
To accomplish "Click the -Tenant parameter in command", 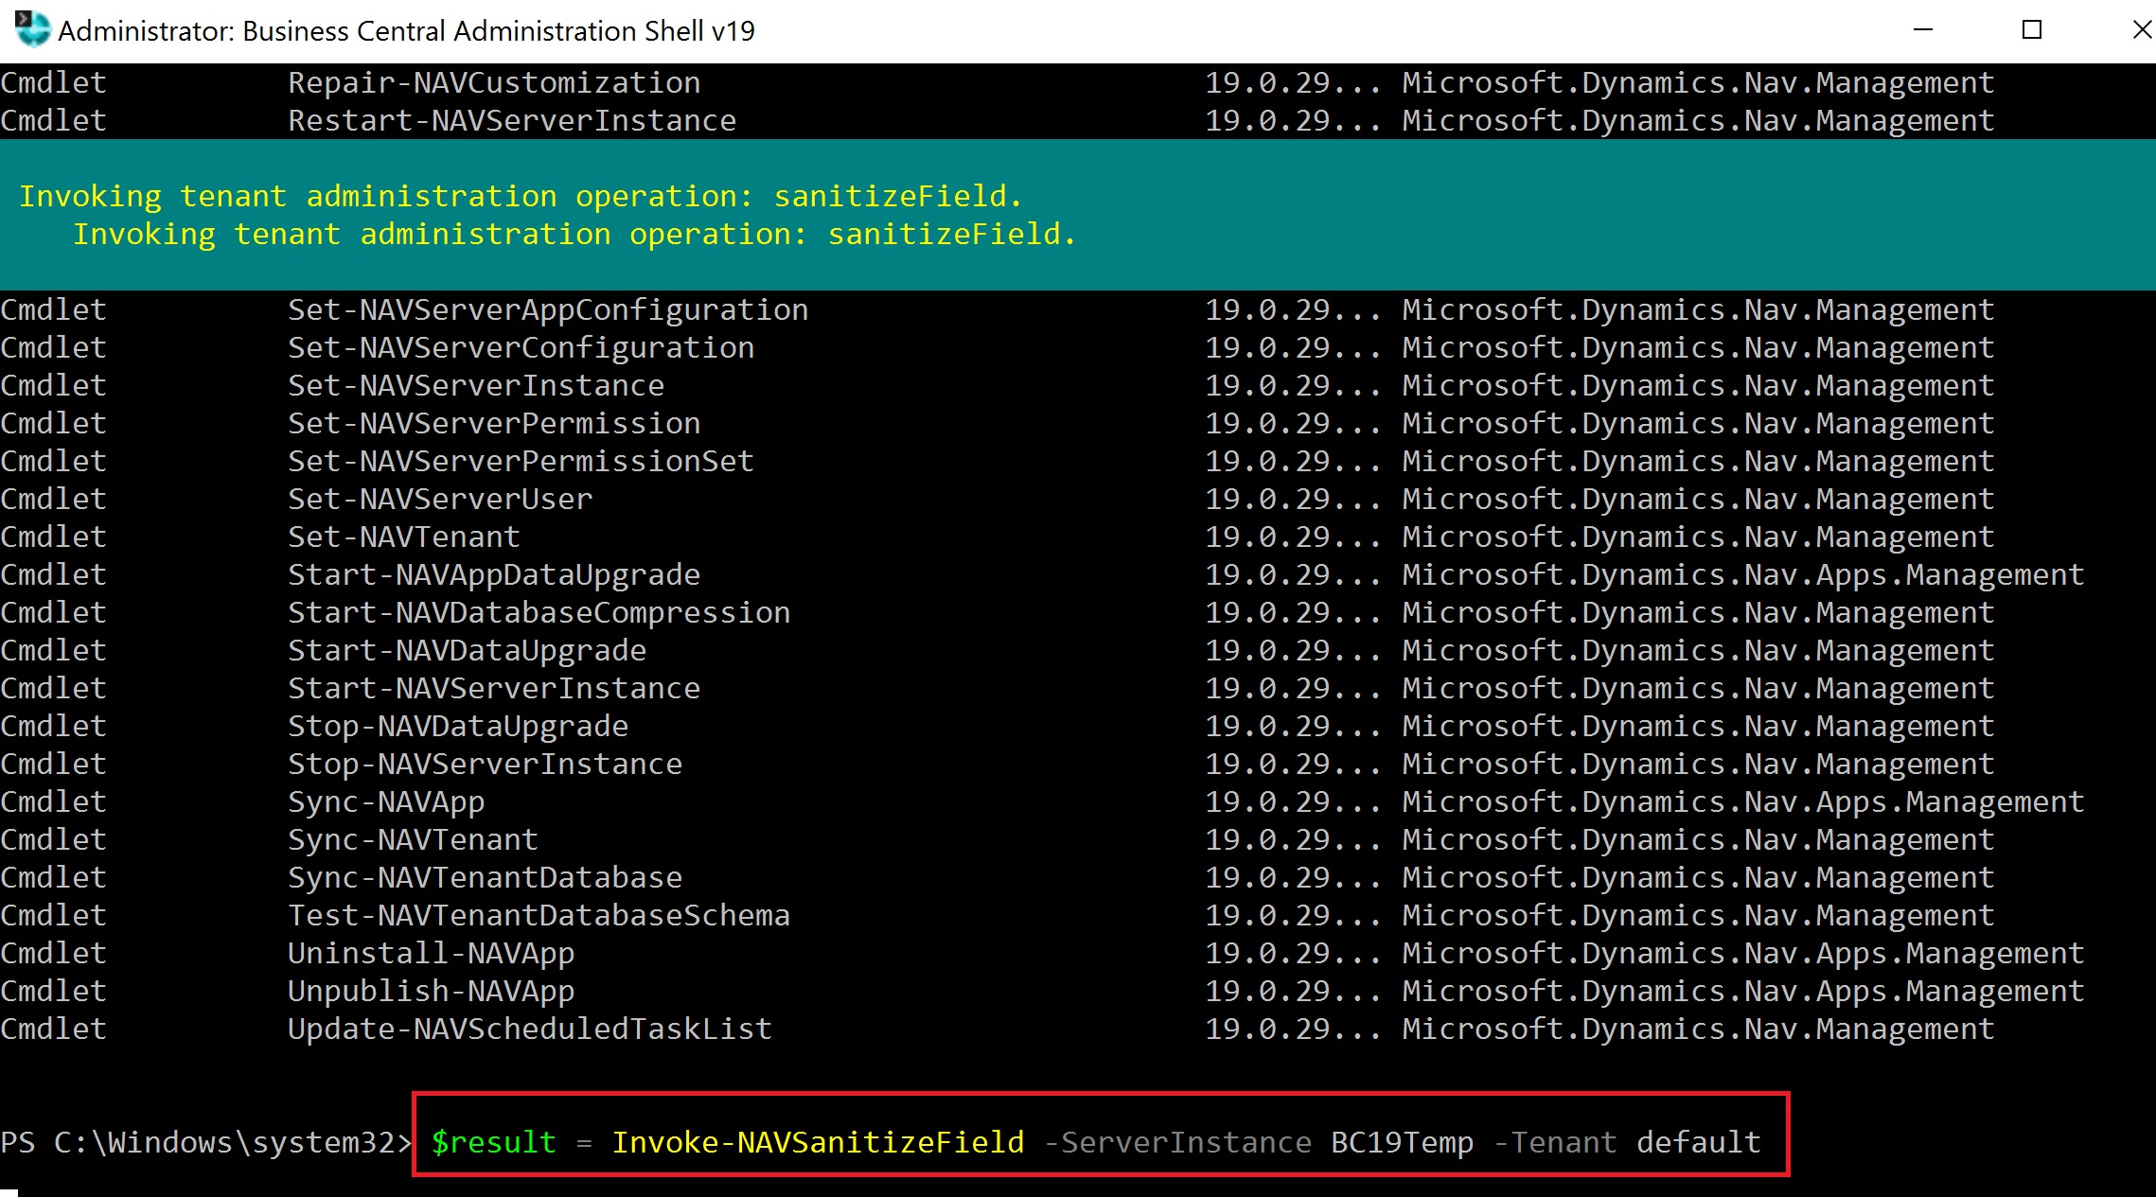I will click(1555, 1142).
